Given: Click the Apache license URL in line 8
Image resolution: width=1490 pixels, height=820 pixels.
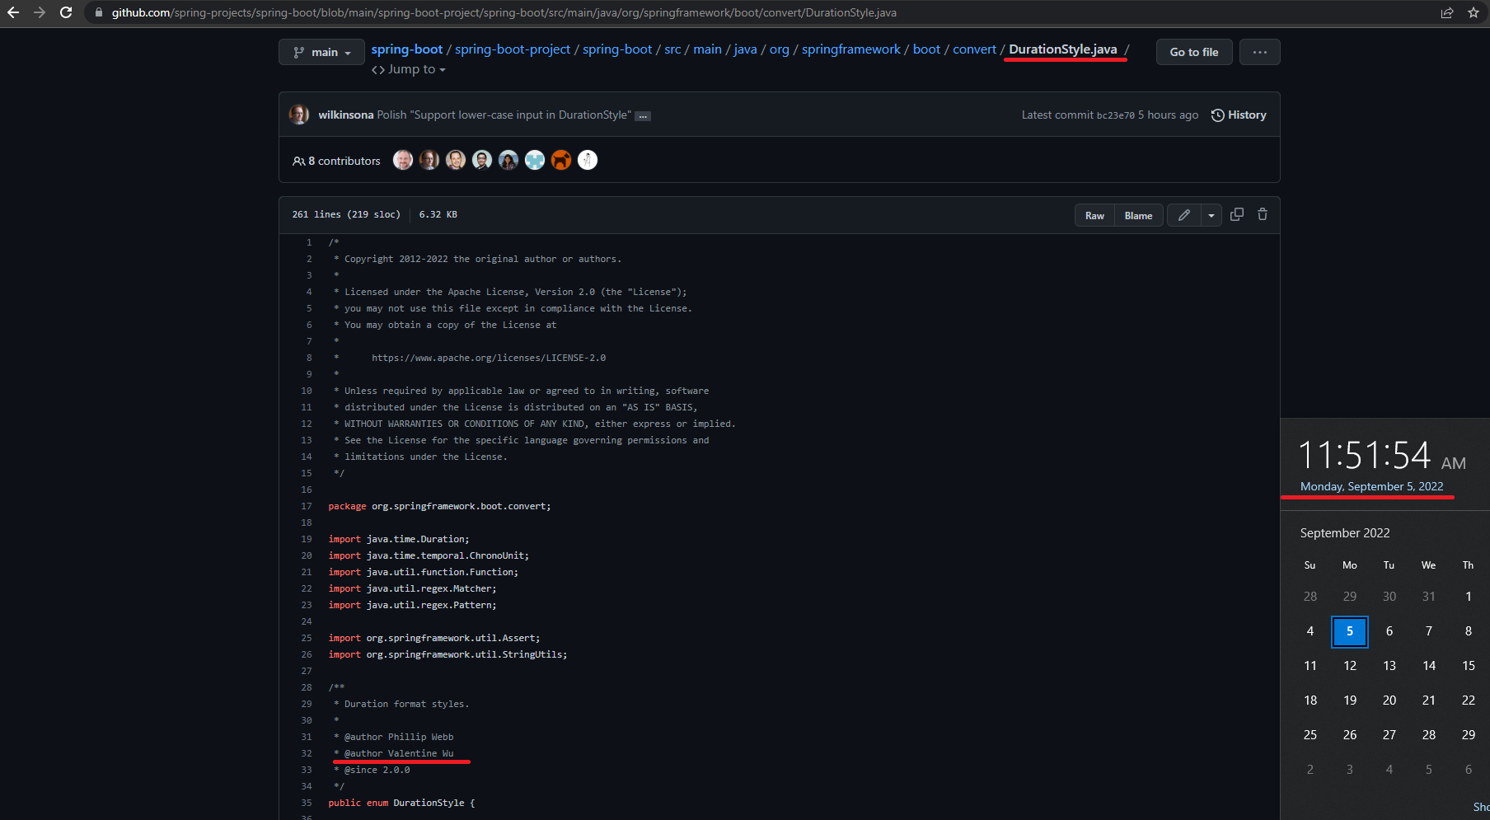Looking at the screenshot, I should (489, 358).
